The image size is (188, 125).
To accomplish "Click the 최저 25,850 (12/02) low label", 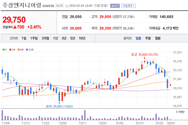I will click(59, 106).
